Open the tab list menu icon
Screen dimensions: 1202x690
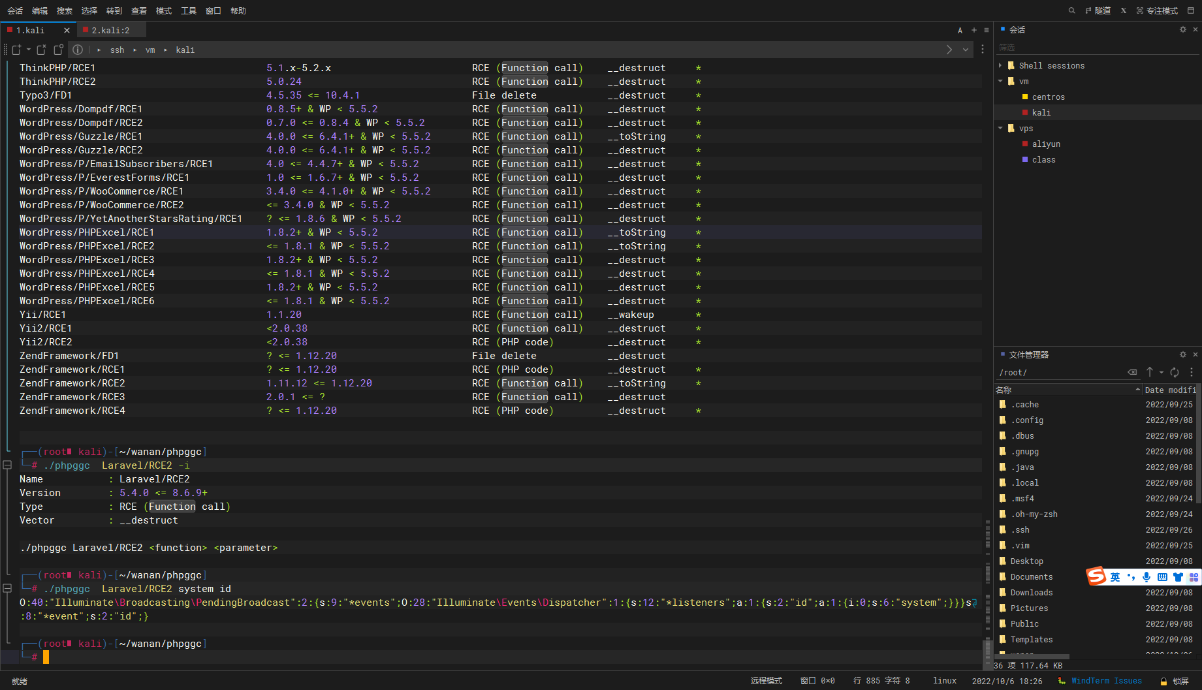point(987,30)
